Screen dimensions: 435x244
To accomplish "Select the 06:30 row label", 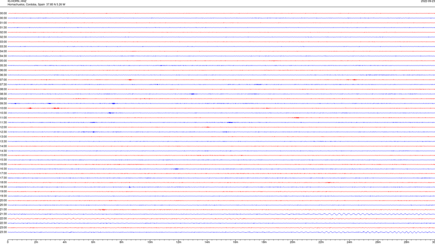I will coord(3,75).
